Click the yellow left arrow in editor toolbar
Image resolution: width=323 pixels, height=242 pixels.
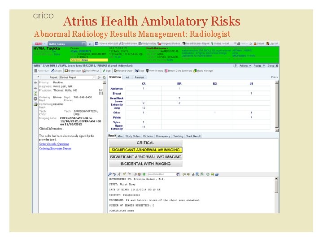(184, 174)
